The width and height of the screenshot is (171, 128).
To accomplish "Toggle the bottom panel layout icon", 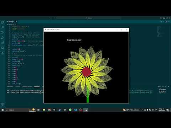I will click(164, 18).
